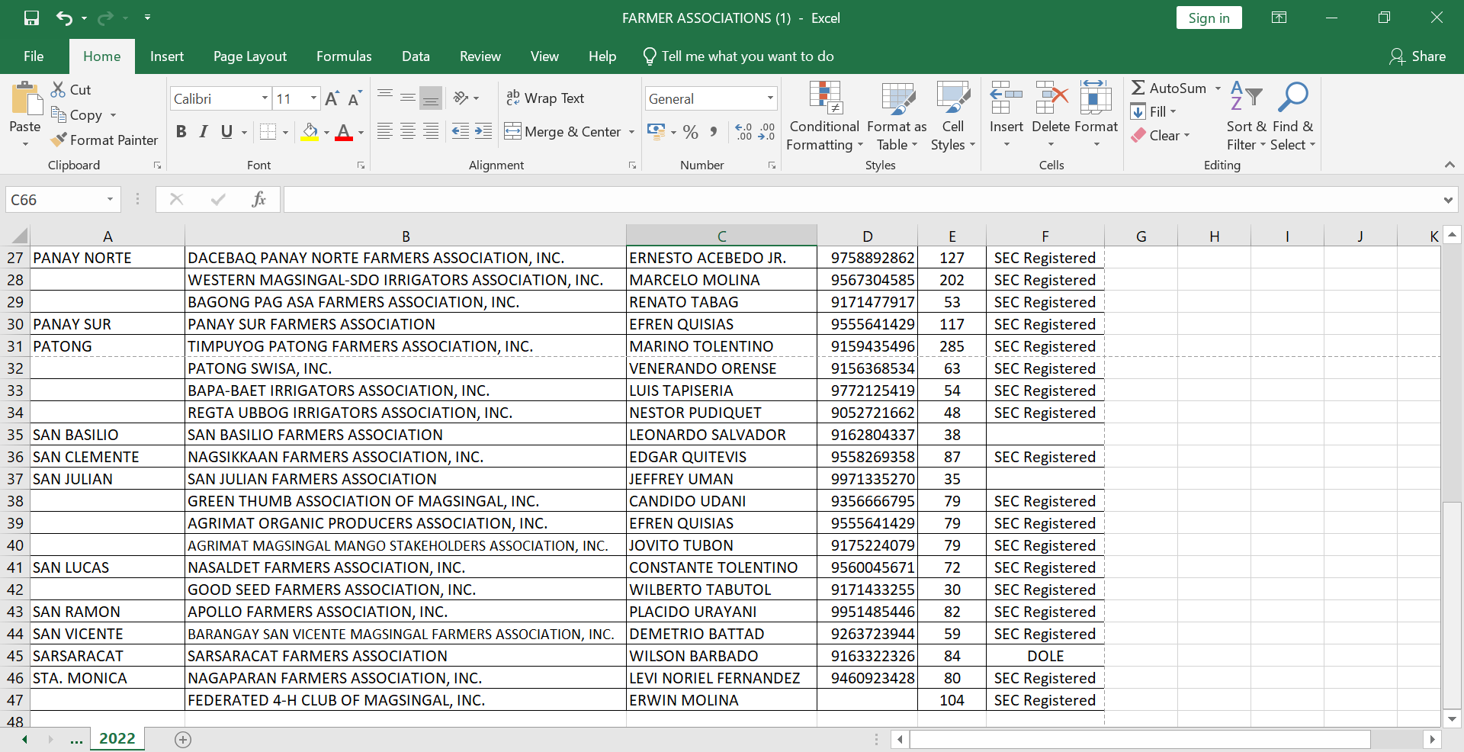The width and height of the screenshot is (1464, 752).
Task: Click the Delete cells button
Action: [1051, 116]
